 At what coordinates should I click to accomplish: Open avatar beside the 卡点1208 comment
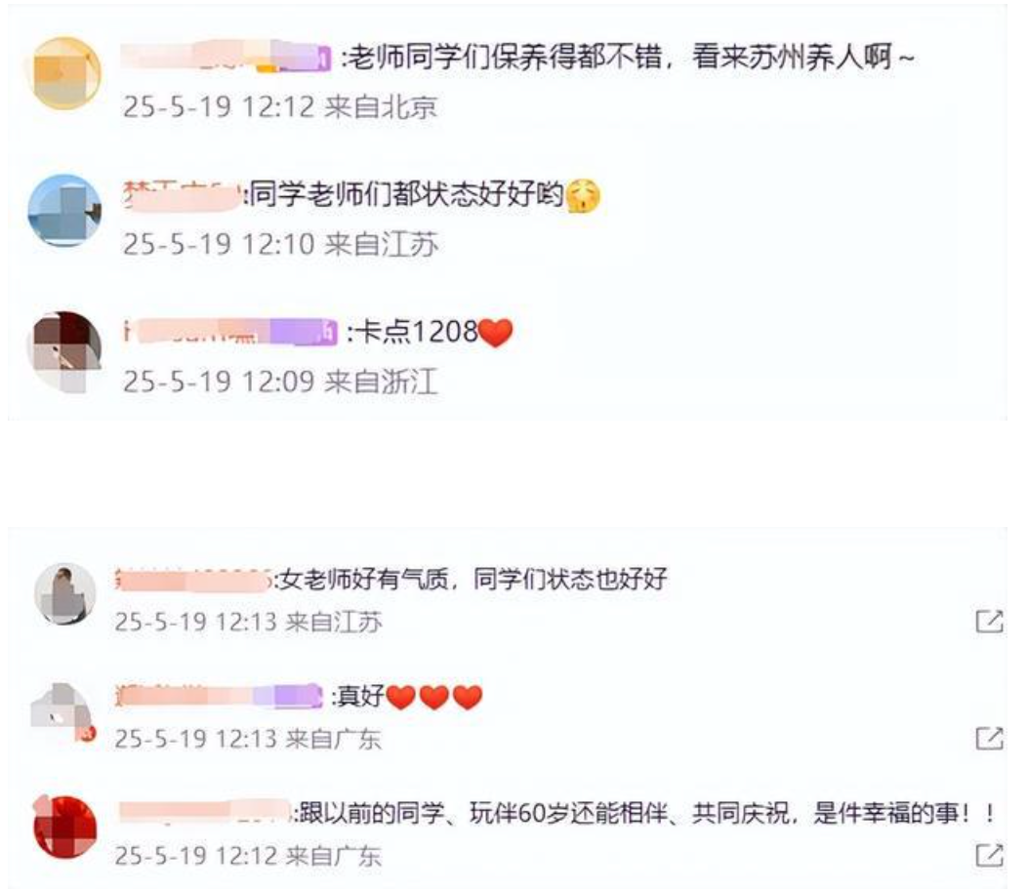(64, 350)
